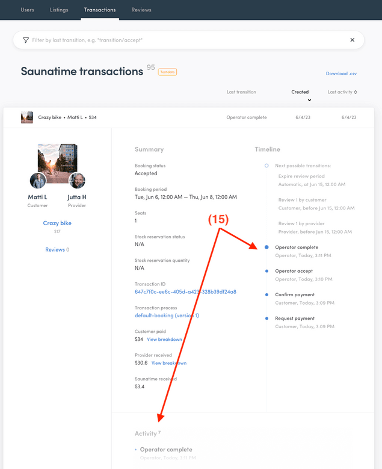Click the next possible transitions circle marker
This screenshot has height=469, width=382.
[x=266, y=166]
